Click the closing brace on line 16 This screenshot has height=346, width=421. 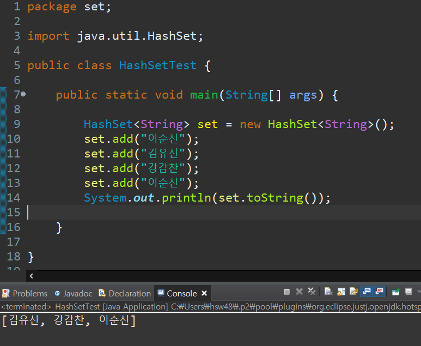59,228
